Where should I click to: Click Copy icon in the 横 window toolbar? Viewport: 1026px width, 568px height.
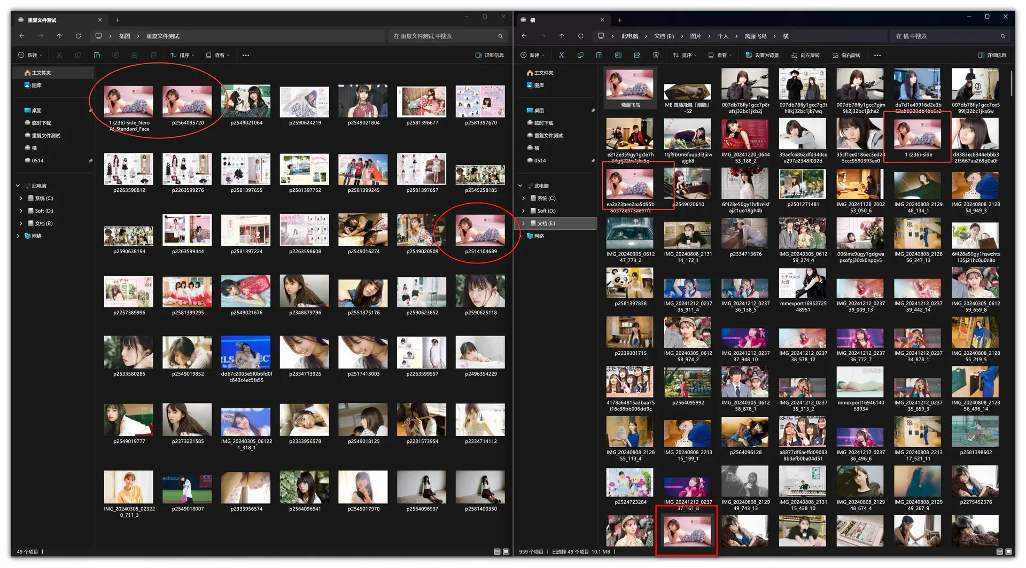click(580, 55)
